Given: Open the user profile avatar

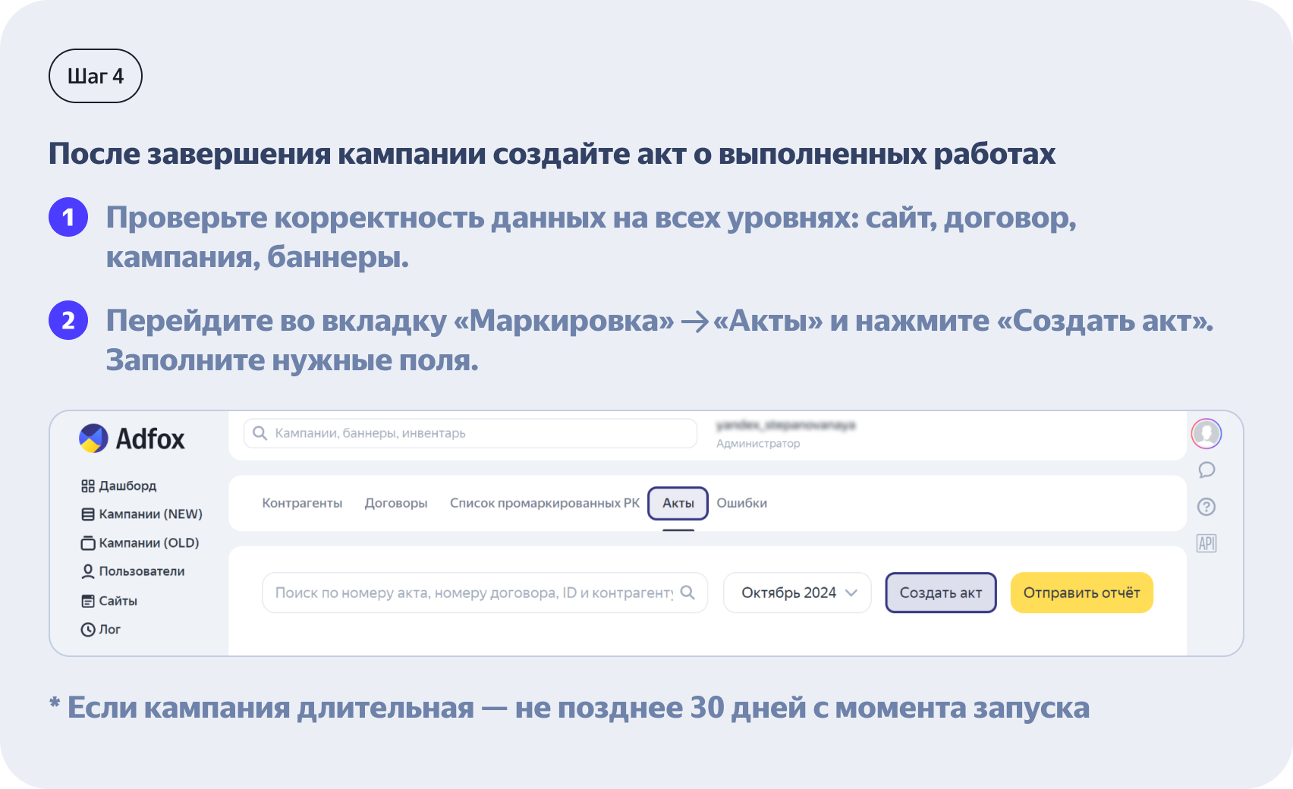Looking at the screenshot, I should [1206, 434].
